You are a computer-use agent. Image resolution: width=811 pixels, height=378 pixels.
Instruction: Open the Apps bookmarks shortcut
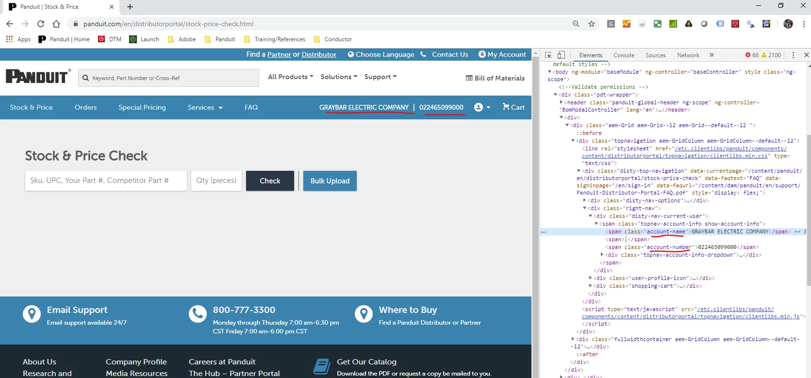click(18, 39)
